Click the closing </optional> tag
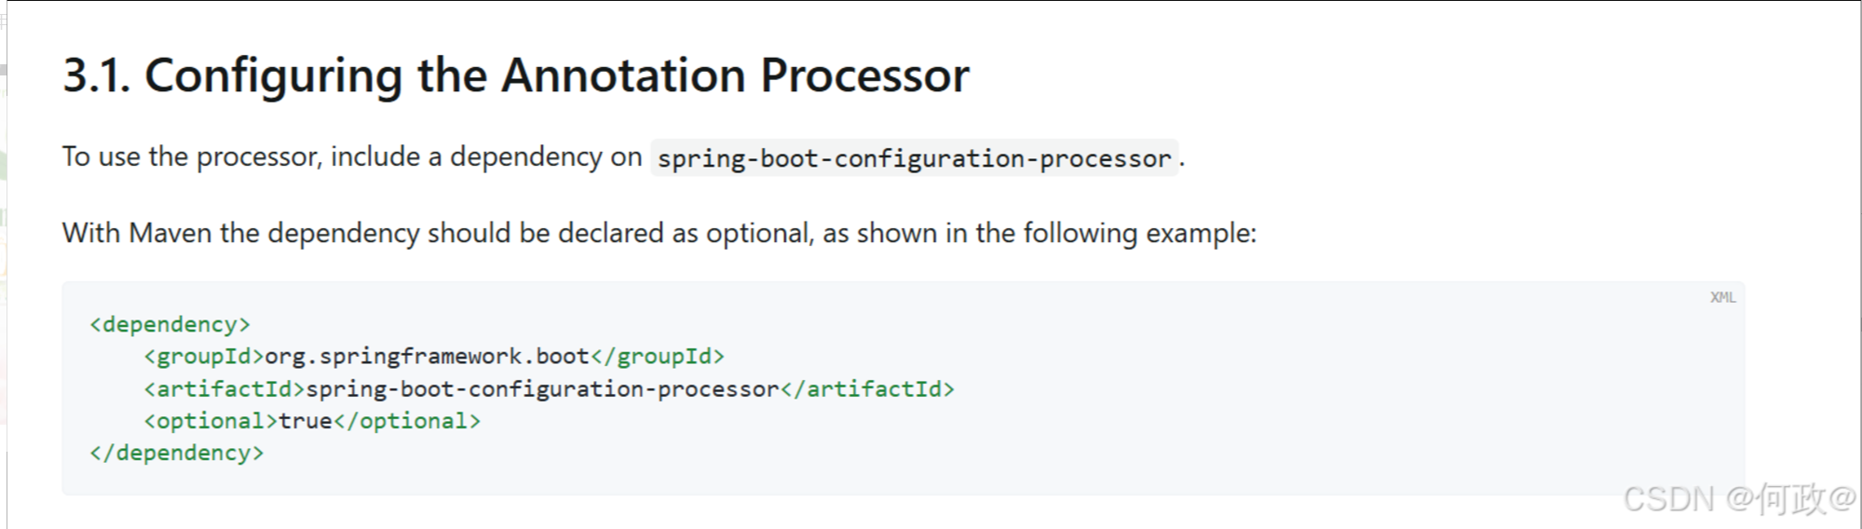 coord(407,421)
